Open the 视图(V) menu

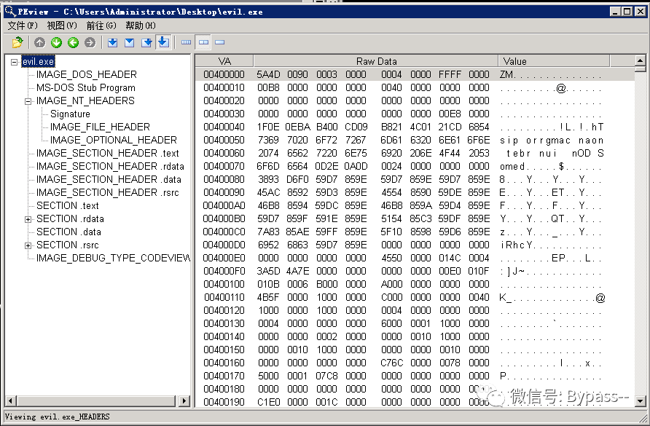click(62, 25)
